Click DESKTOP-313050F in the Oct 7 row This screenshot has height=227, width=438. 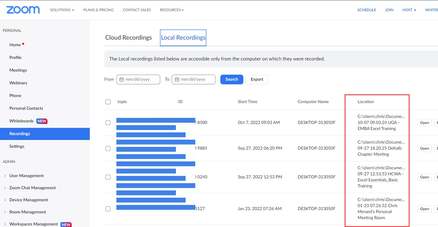tap(316, 123)
